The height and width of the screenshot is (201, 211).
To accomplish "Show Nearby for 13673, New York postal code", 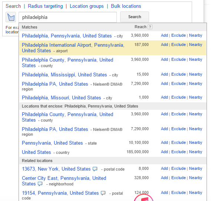I will click(196, 168).
